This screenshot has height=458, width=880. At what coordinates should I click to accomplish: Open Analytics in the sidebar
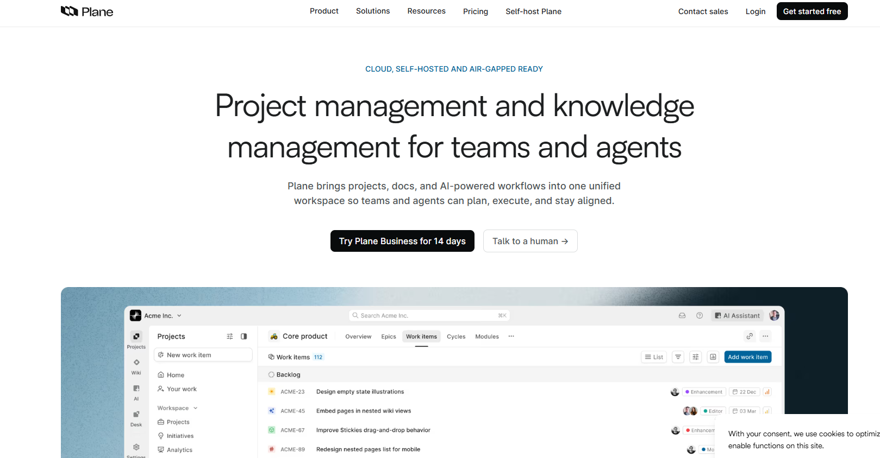(x=175, y=450)
